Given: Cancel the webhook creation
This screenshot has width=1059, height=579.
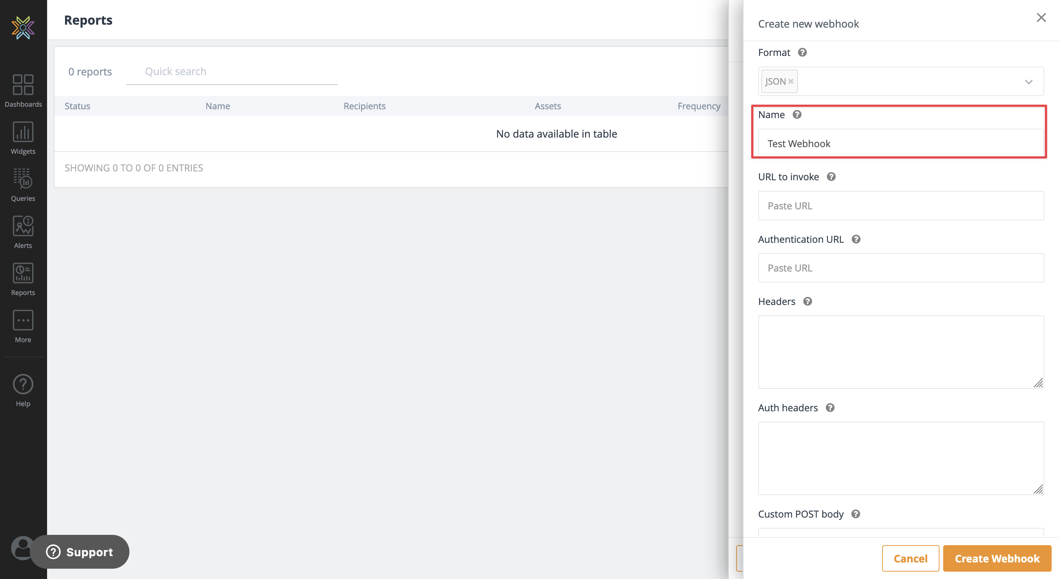Looking at the screenshot, I should [x=910, y=558].
